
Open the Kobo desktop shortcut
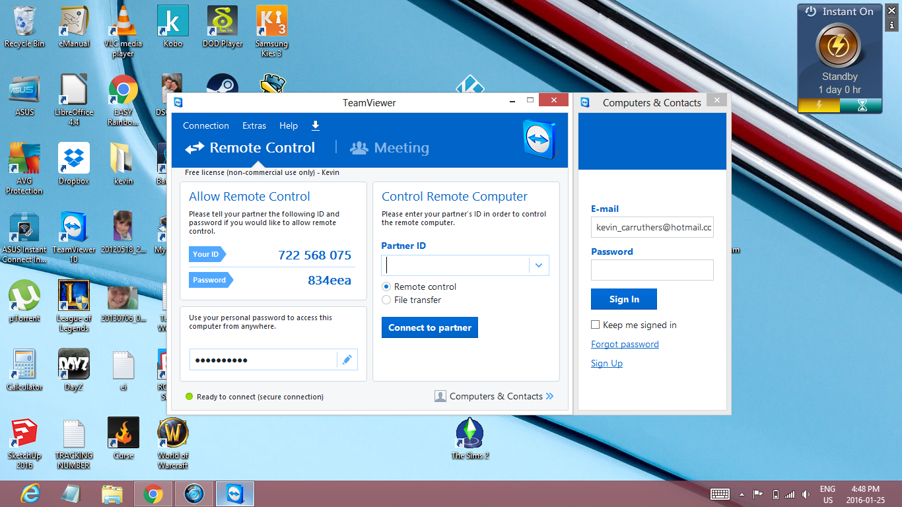coord(173,26)
